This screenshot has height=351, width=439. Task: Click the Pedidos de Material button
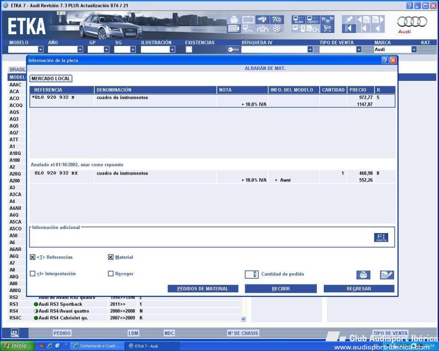pos(203,288)
